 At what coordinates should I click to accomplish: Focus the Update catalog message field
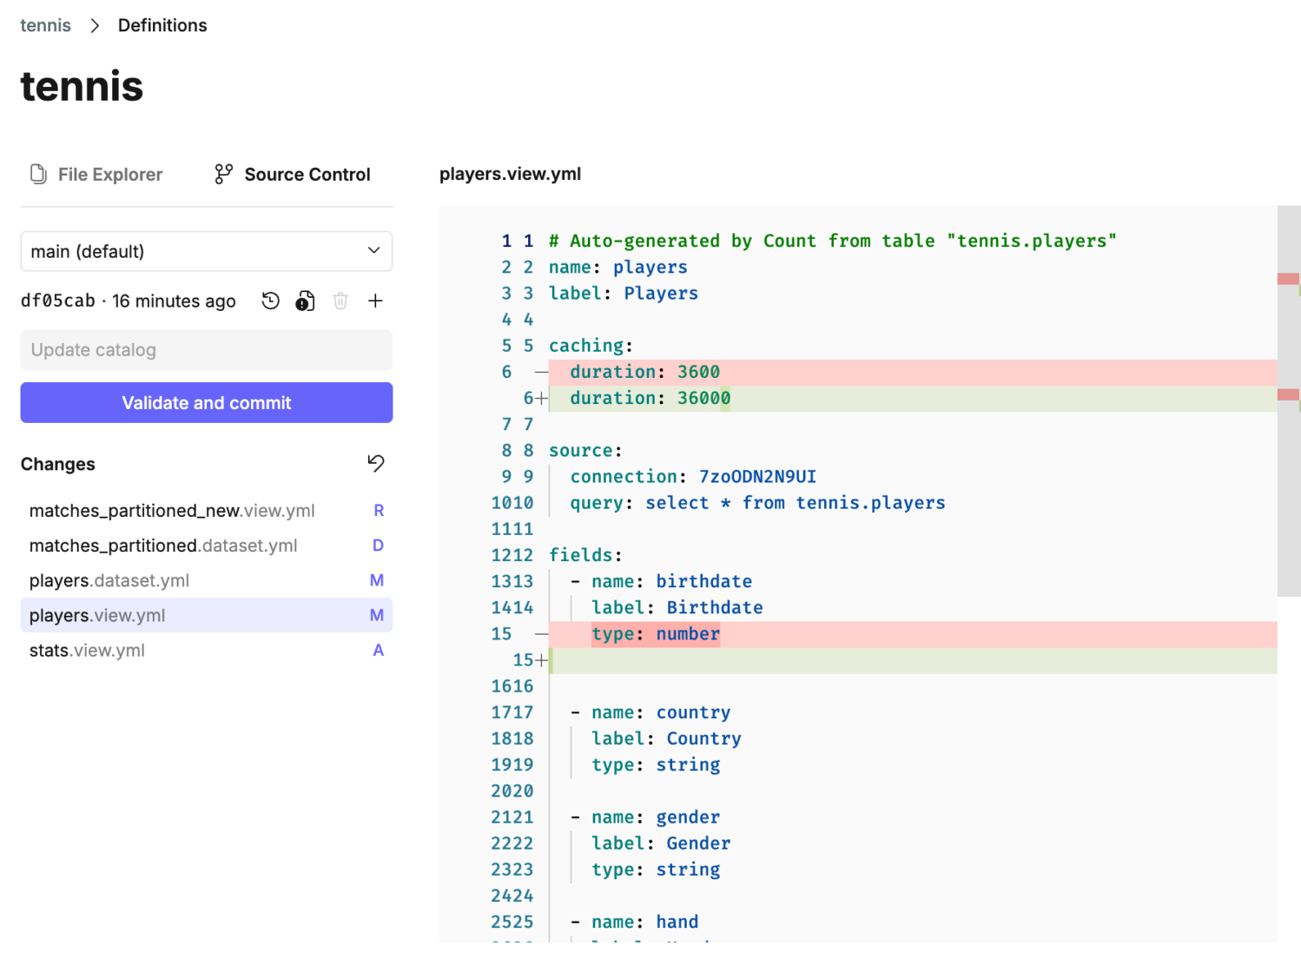207,350
